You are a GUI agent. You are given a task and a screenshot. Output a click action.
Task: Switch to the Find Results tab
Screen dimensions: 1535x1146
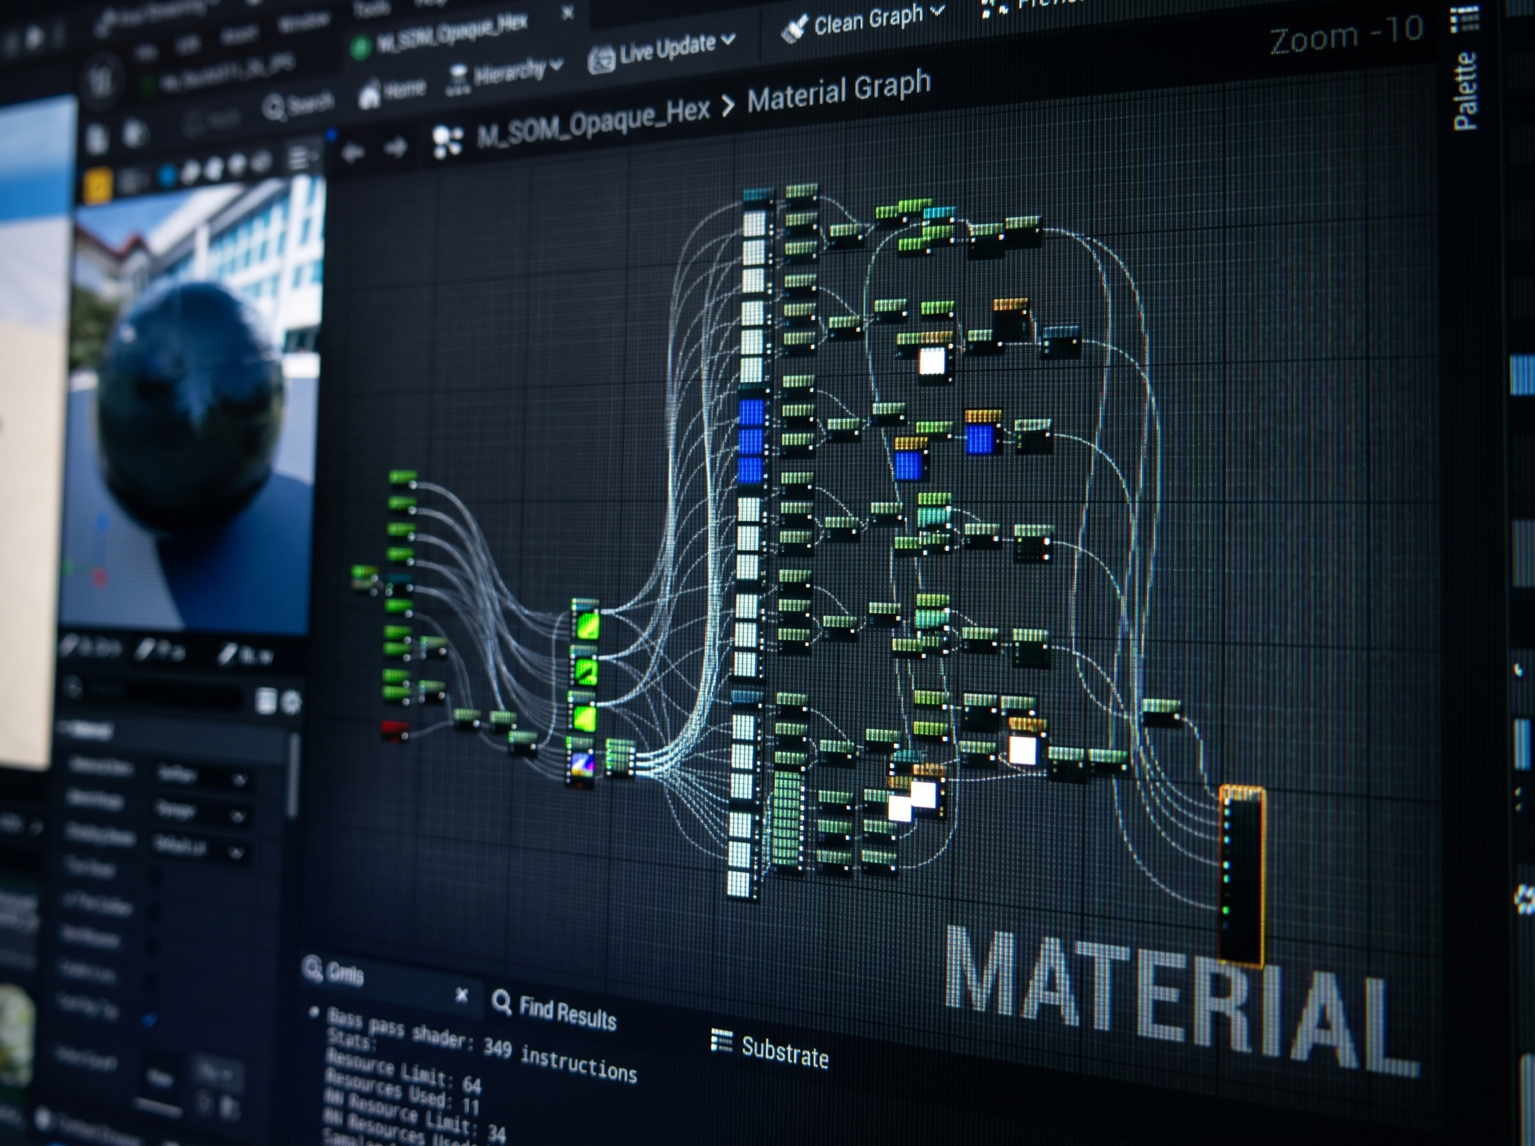567,1013
